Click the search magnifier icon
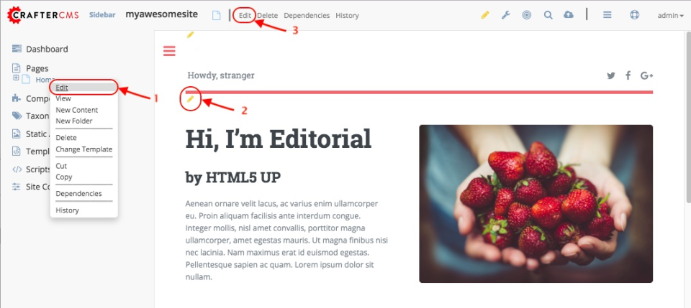Screen dimensions: 691x308 pyautogui.click(x=548, y=15)
